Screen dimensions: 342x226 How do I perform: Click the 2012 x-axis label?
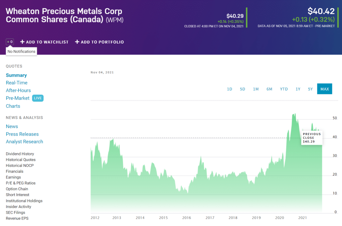(x=95, y=218)
